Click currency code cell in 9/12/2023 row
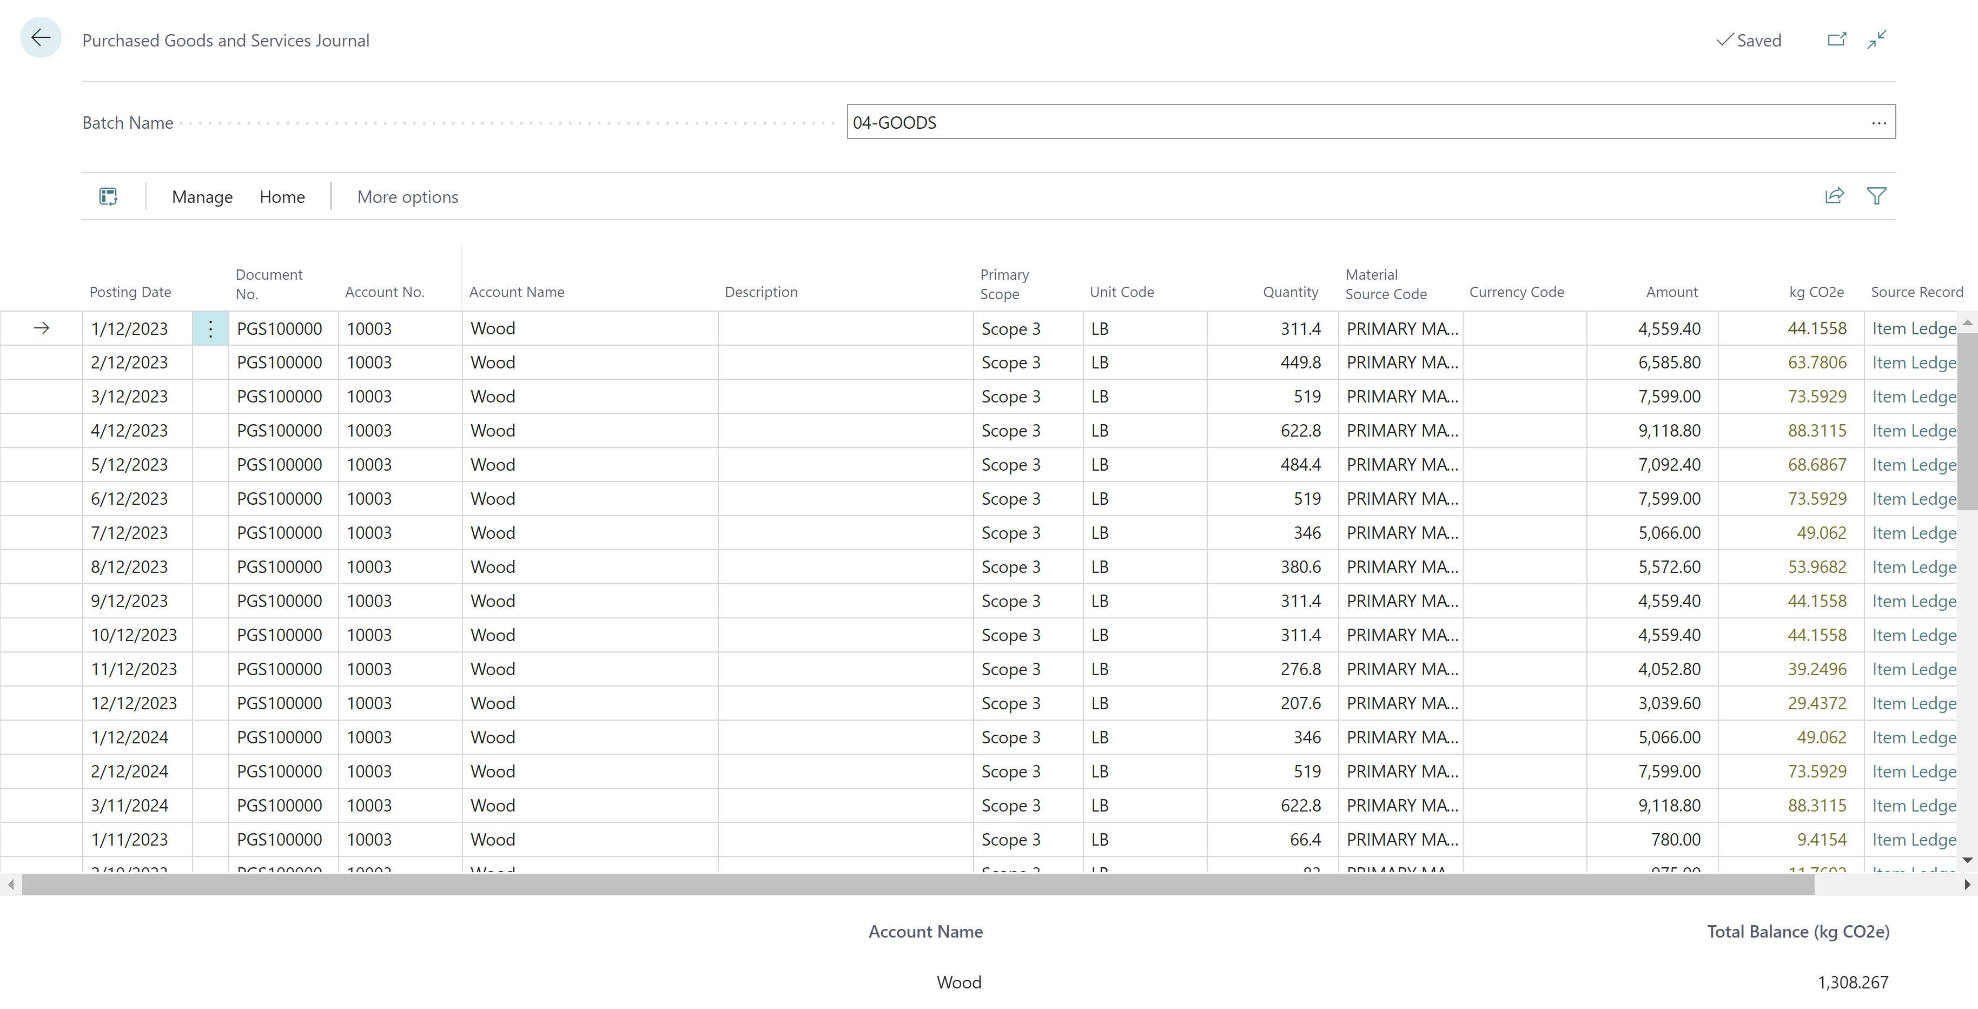 (1524, 601)
